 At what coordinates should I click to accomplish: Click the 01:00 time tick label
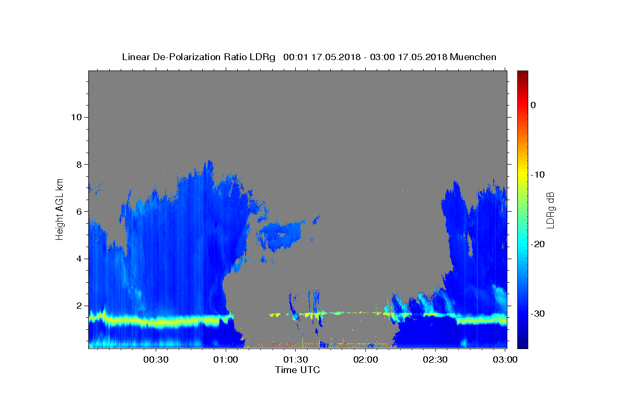(226, 359)
